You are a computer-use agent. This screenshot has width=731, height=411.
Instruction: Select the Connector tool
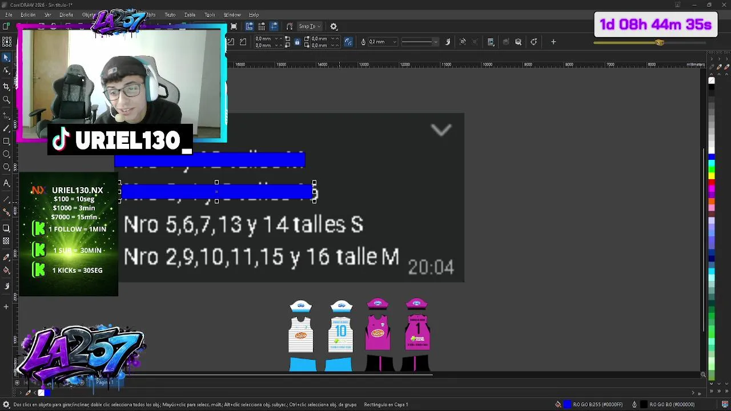click(6, 212)
